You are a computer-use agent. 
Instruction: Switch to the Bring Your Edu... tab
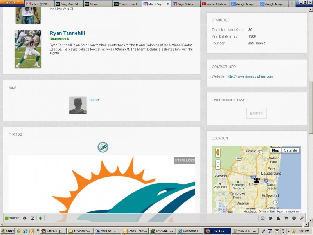tap(69, 4)
